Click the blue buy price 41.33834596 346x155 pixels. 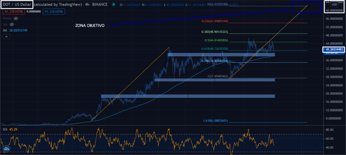[54, 12]
